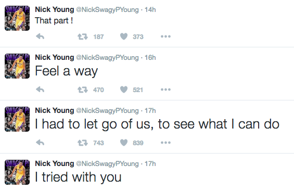Image resolution: width=294 pixels, height=191 pixels.
Task: Open the "I tried with you" tweet text
Action: 78,177
